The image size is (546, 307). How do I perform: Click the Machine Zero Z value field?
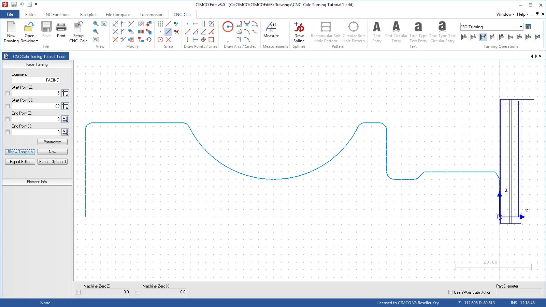tap(107, 292)
